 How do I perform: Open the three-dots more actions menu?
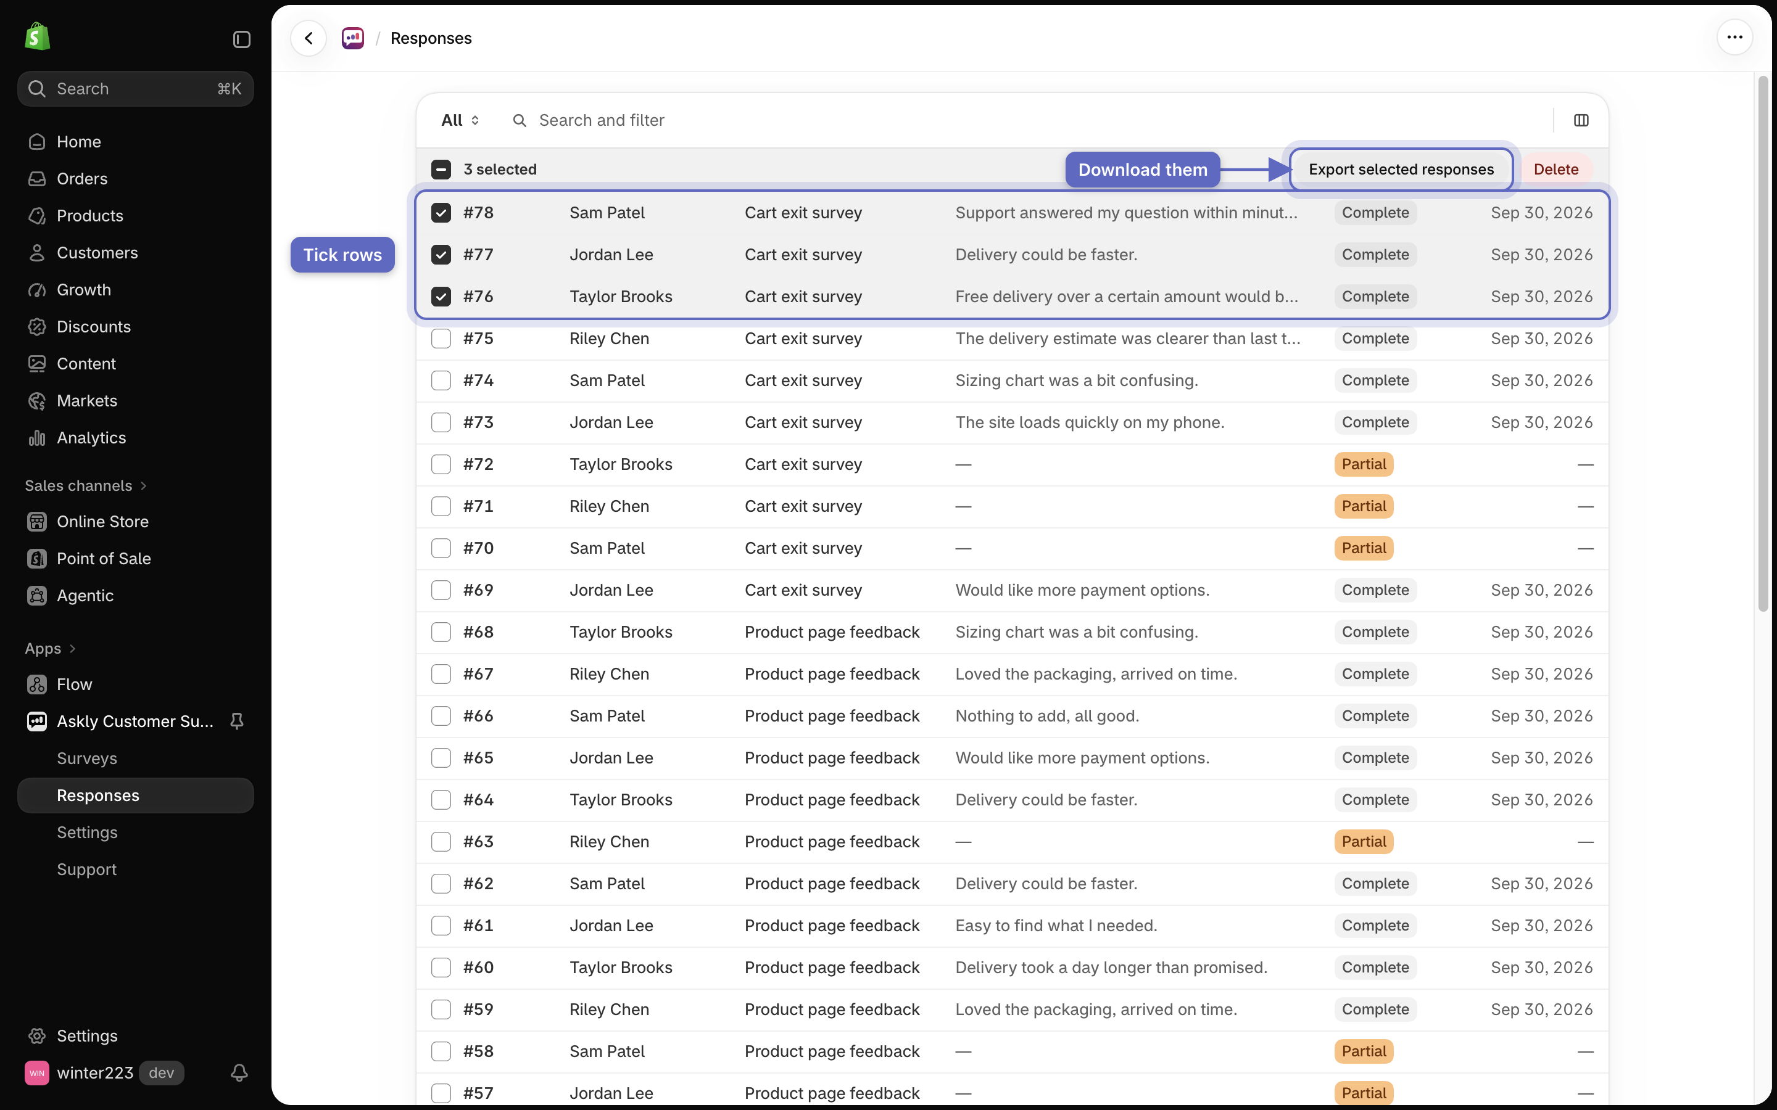pos(1734,38)
